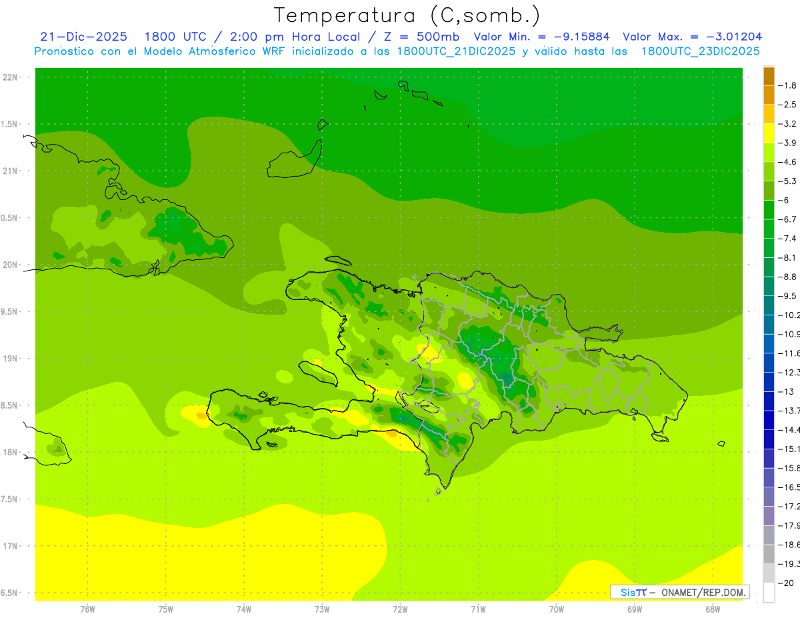
Task: Click legend swatch between -8.8 and -9.5
Action: pyautogui.click(x=769, y=286)
